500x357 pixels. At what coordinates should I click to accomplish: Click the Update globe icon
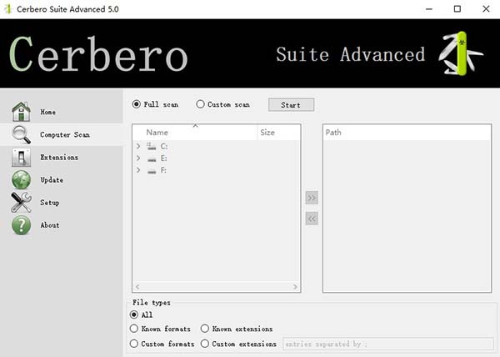click(x=21, y=180)
